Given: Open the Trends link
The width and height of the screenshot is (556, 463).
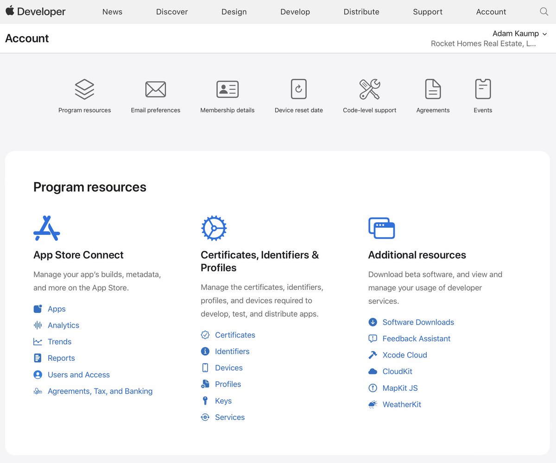Looking at the screenshot, I should point(59,342).
